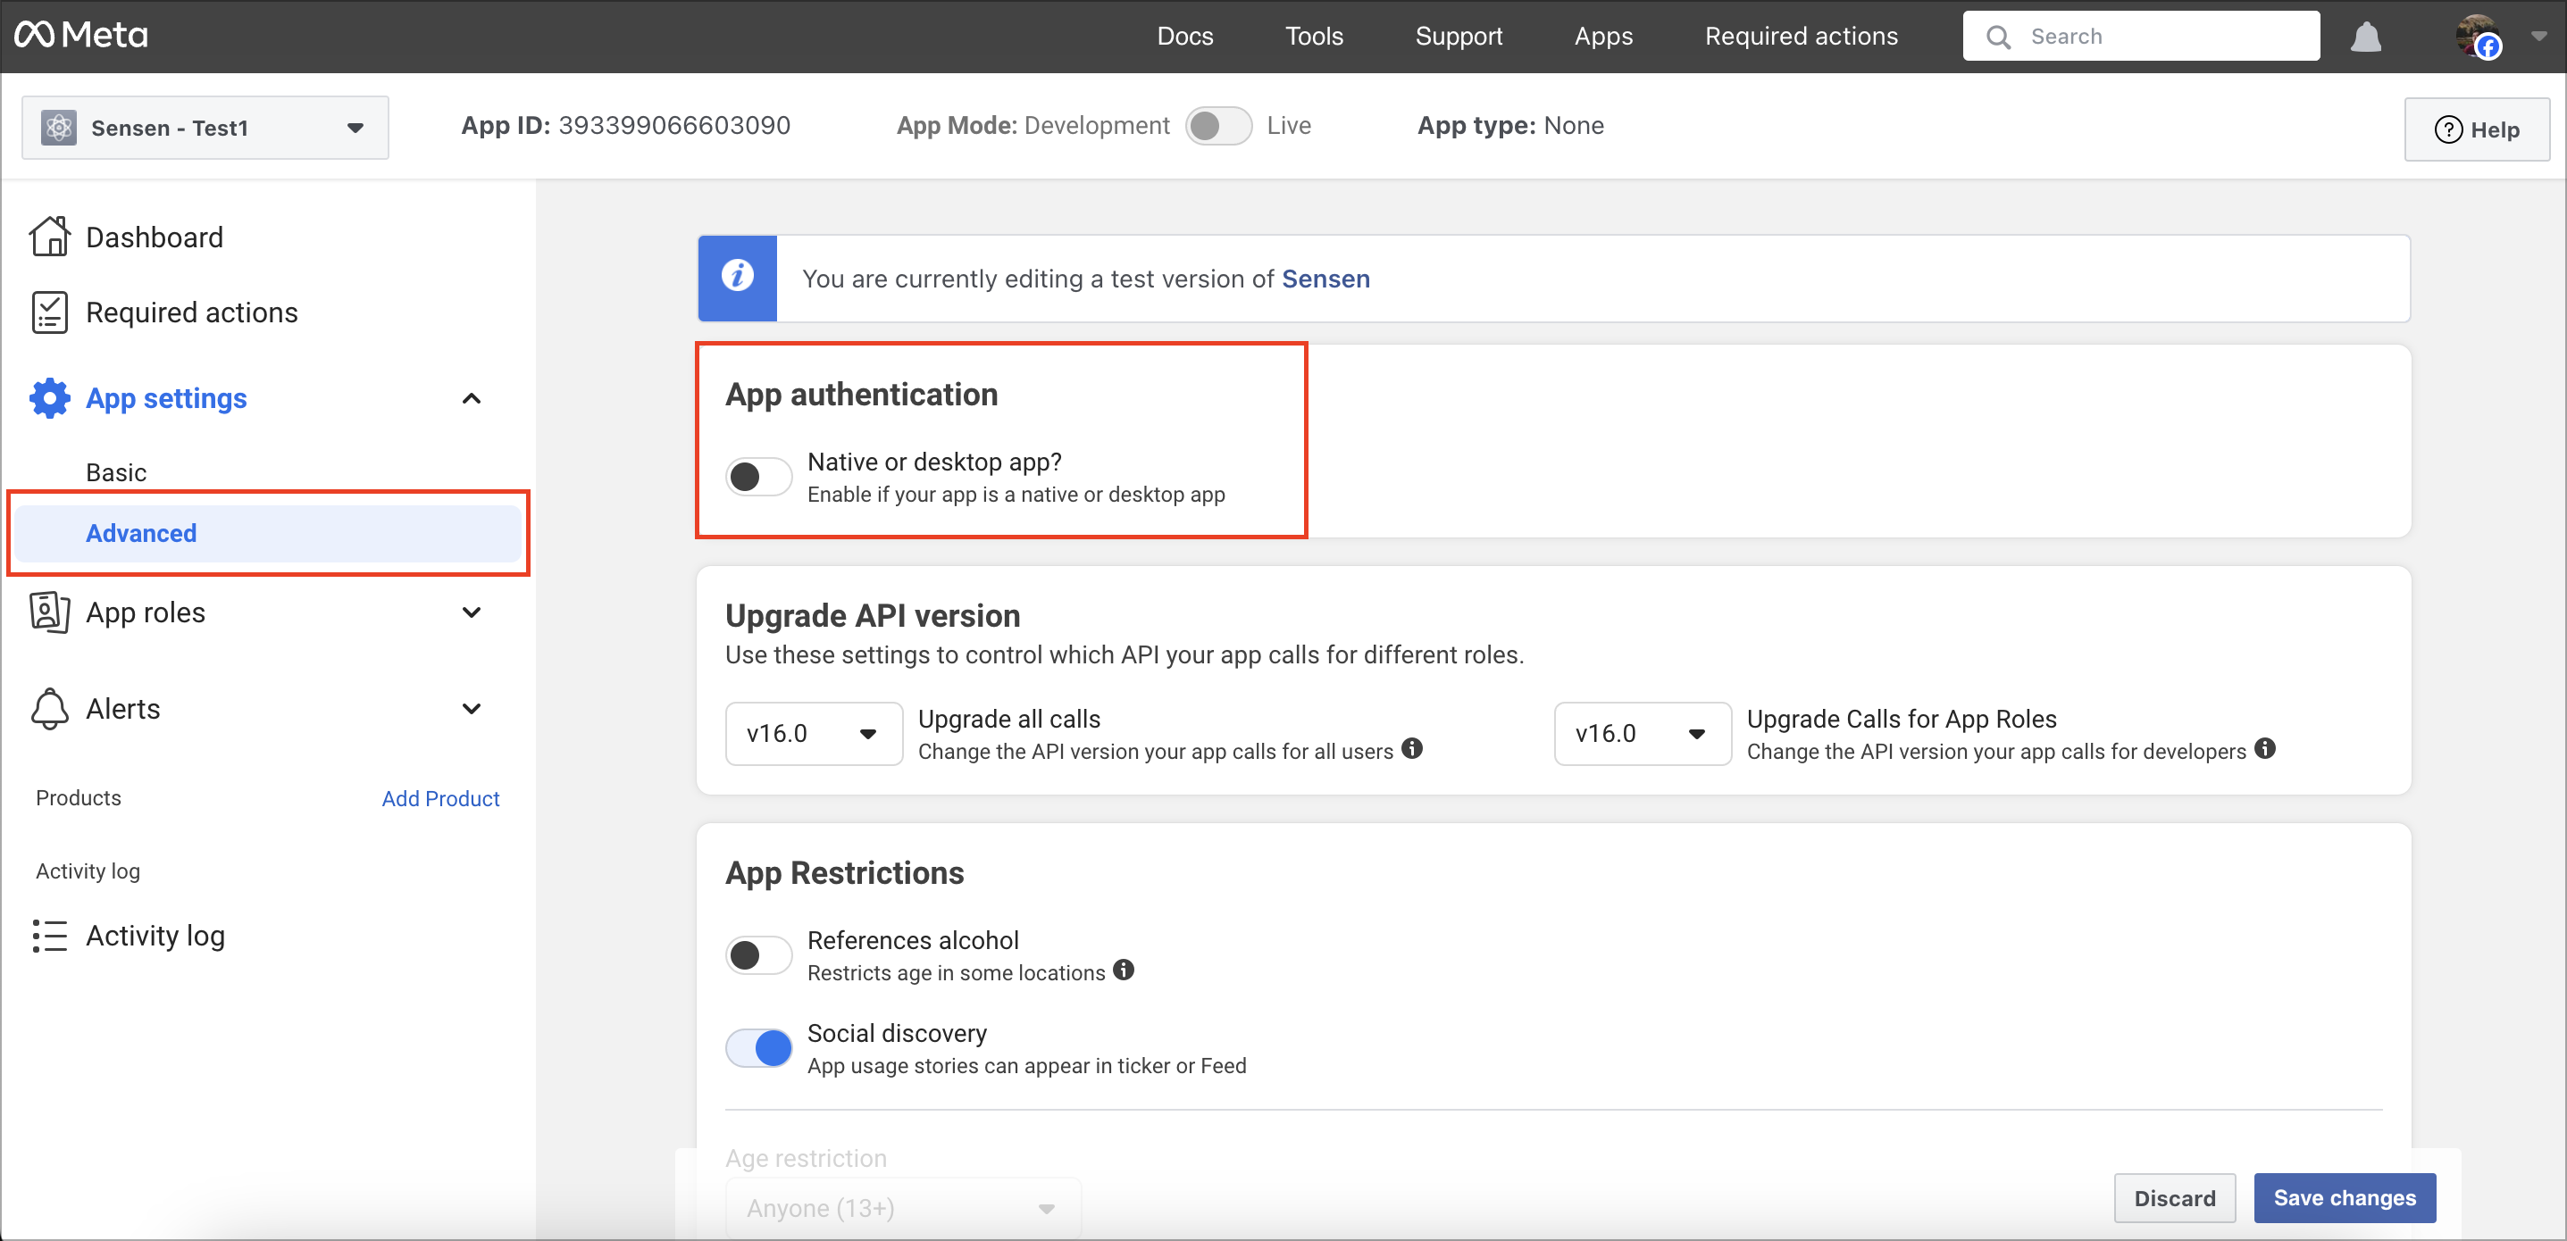
Task: Open Activity log in sidebar
Action: point(155,937)
